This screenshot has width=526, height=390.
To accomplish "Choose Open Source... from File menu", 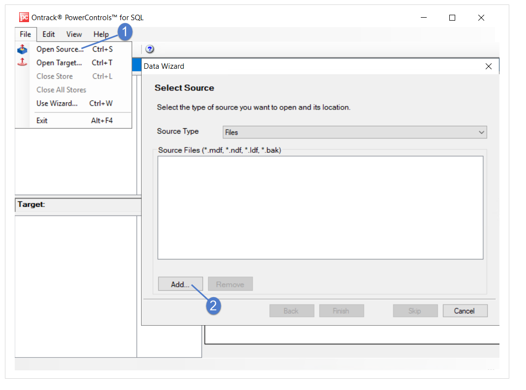I will tap(74, 49).
